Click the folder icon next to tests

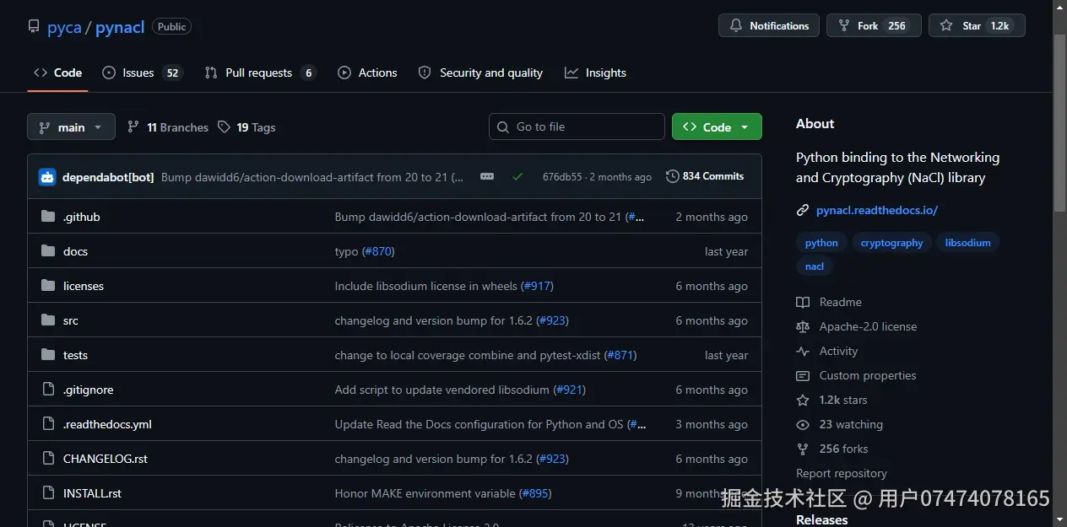tap(48, 355)
